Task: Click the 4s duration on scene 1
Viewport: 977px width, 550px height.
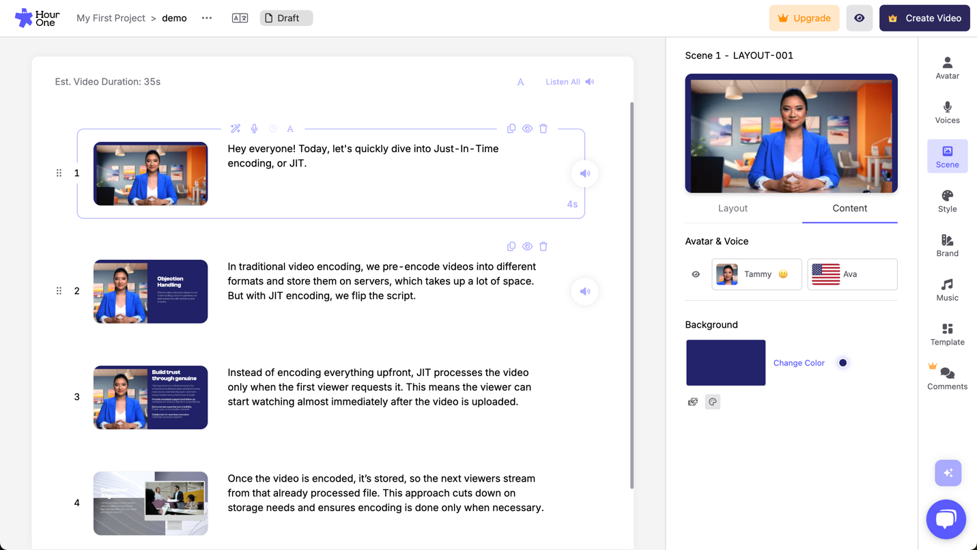Action: pyautogui.click(x=572, y=204)
